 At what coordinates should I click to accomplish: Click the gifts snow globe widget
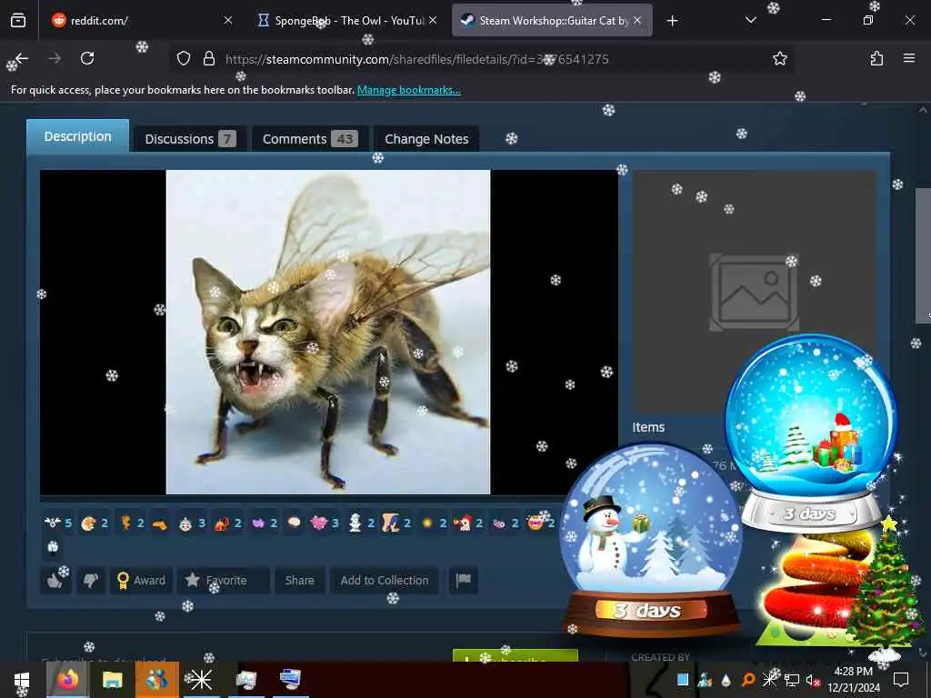tap(811, 432)
